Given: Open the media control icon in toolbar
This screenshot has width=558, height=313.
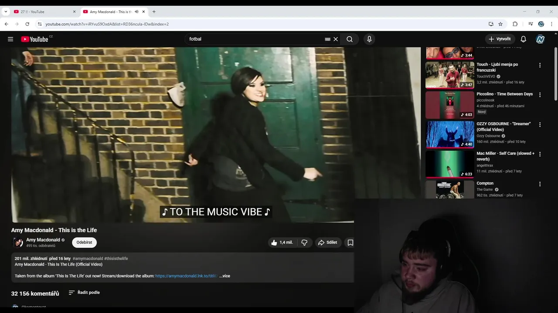Looking at the screenshot, I should pyautogui.click(x=531, y=24).
